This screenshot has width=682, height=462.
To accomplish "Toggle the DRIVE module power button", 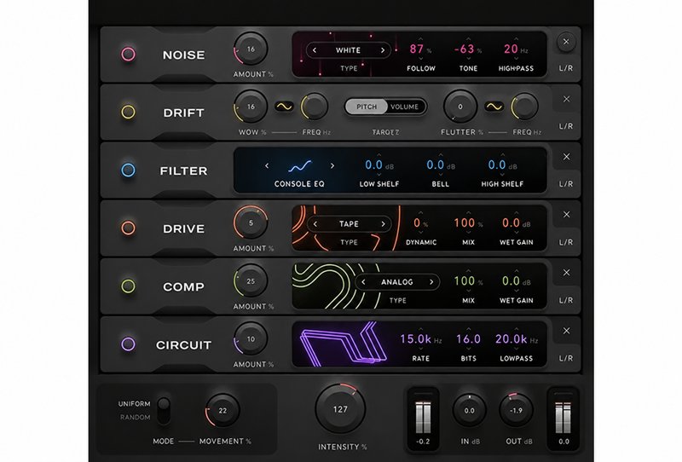I will 128,228.
